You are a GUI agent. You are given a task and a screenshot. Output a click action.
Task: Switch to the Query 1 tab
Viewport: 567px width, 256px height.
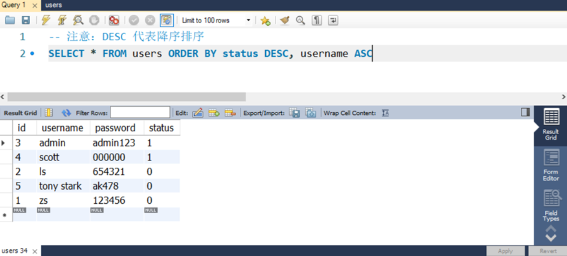click(x=14, y=5)
